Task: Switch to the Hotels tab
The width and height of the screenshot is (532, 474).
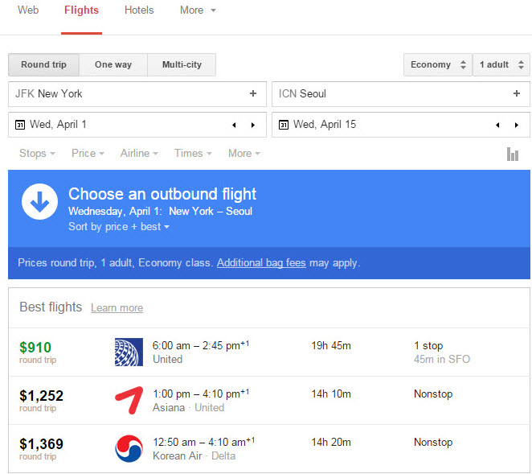Action: point(139,10)
